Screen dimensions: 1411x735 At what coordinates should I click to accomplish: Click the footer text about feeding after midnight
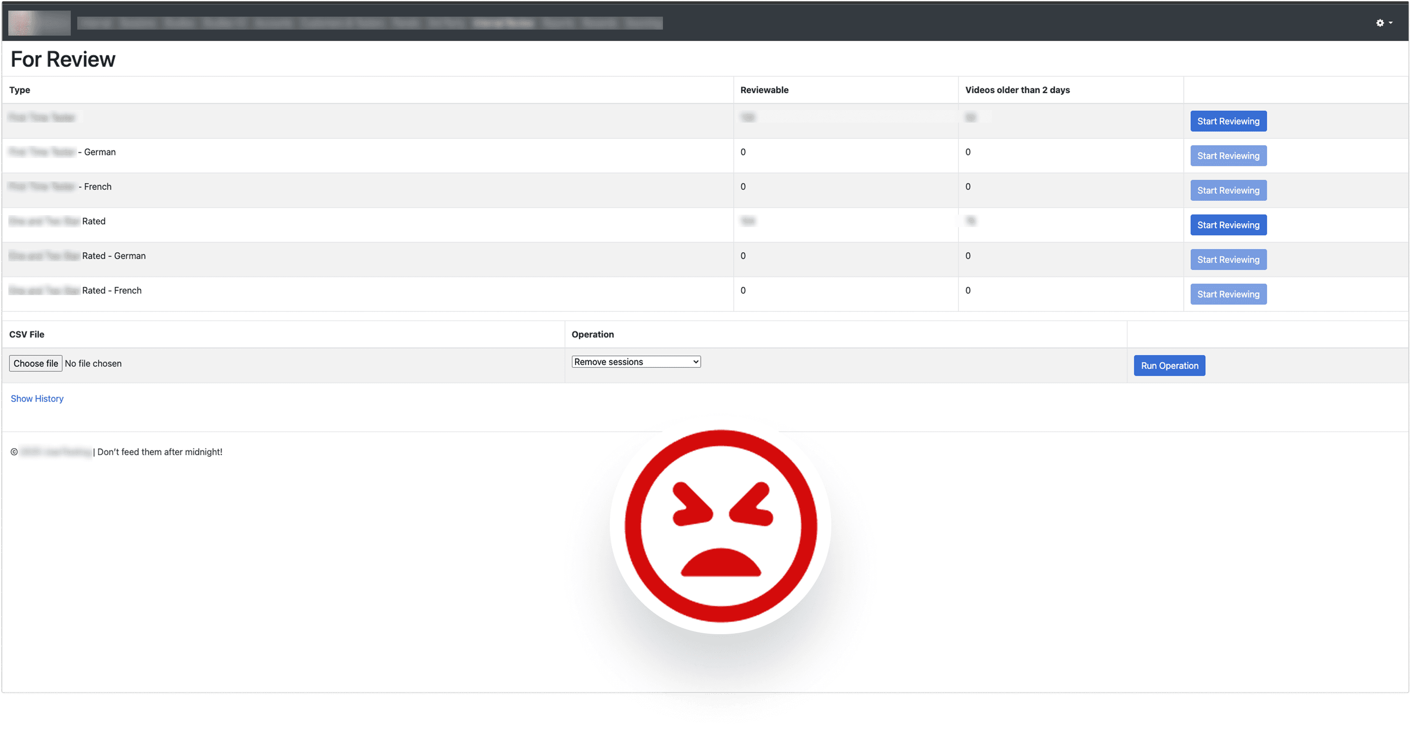coord(160,452)
